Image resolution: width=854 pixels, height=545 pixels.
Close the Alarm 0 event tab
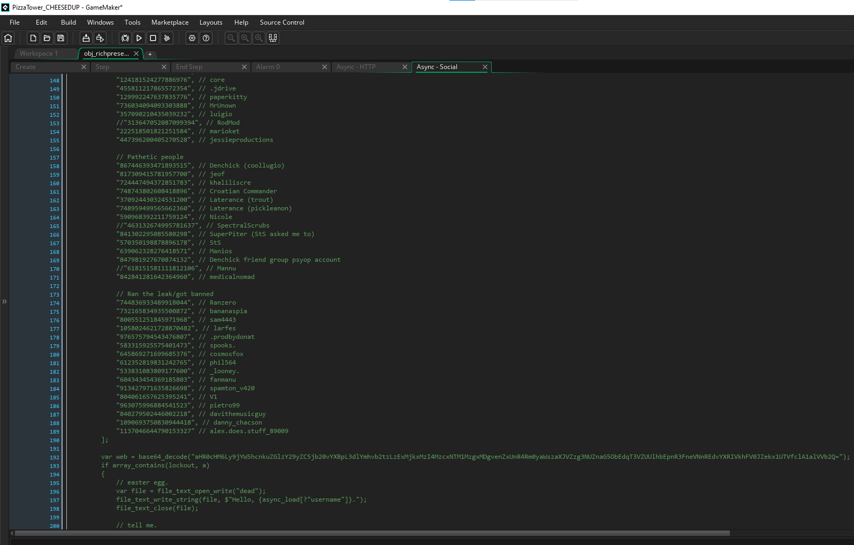pos(324,67)
